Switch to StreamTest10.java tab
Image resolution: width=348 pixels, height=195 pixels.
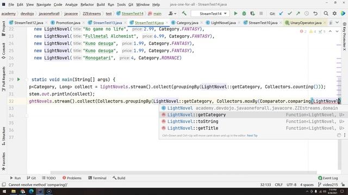[x=263, y=23]
